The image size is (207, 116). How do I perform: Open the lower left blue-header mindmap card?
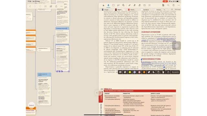[44, 89]
